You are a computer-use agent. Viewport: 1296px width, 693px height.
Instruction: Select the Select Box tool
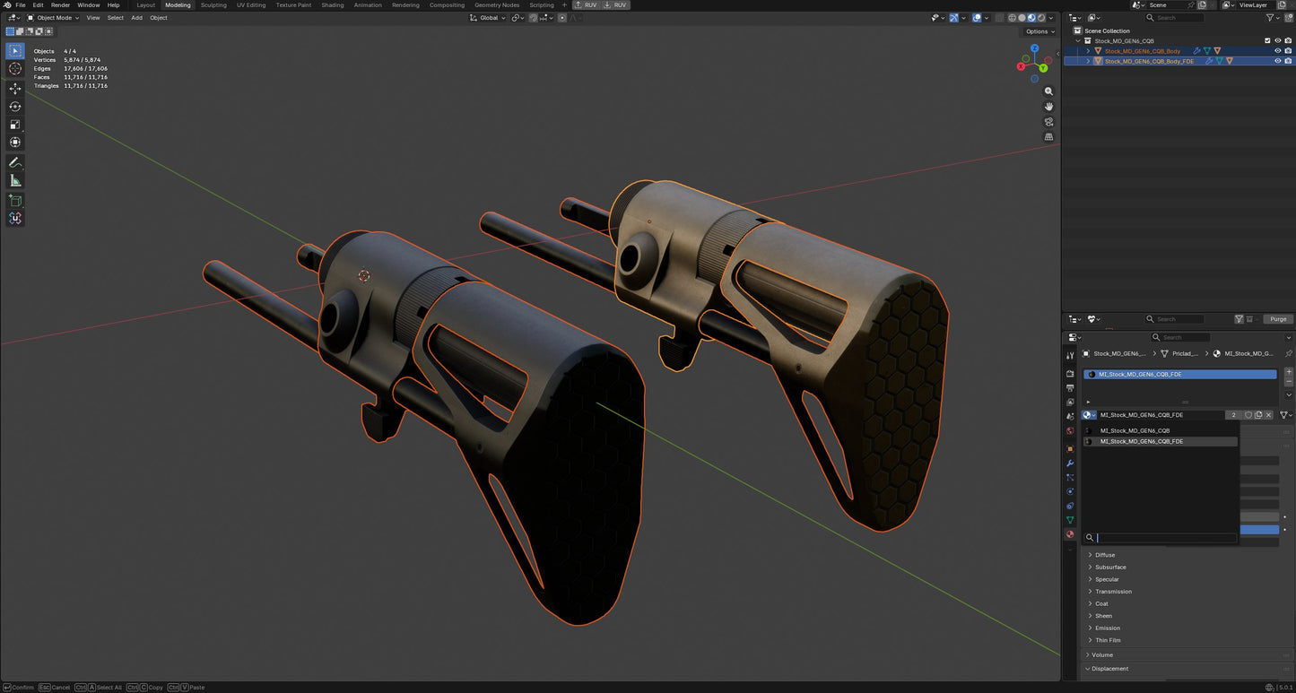coord(15,51)
